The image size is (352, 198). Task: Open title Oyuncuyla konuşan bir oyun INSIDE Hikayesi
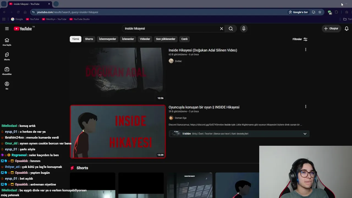204,107
